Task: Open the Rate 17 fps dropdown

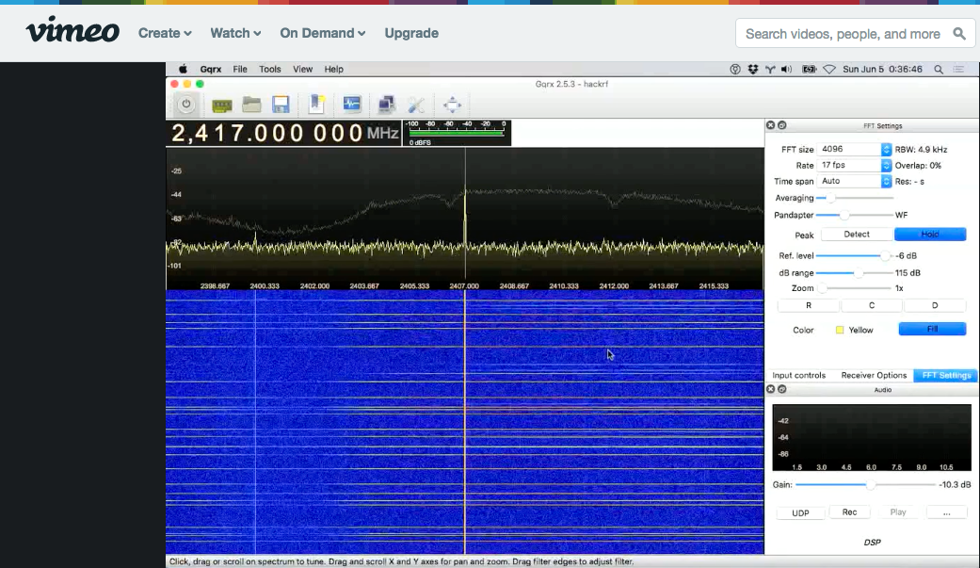Action: click(x=854, y=165)
